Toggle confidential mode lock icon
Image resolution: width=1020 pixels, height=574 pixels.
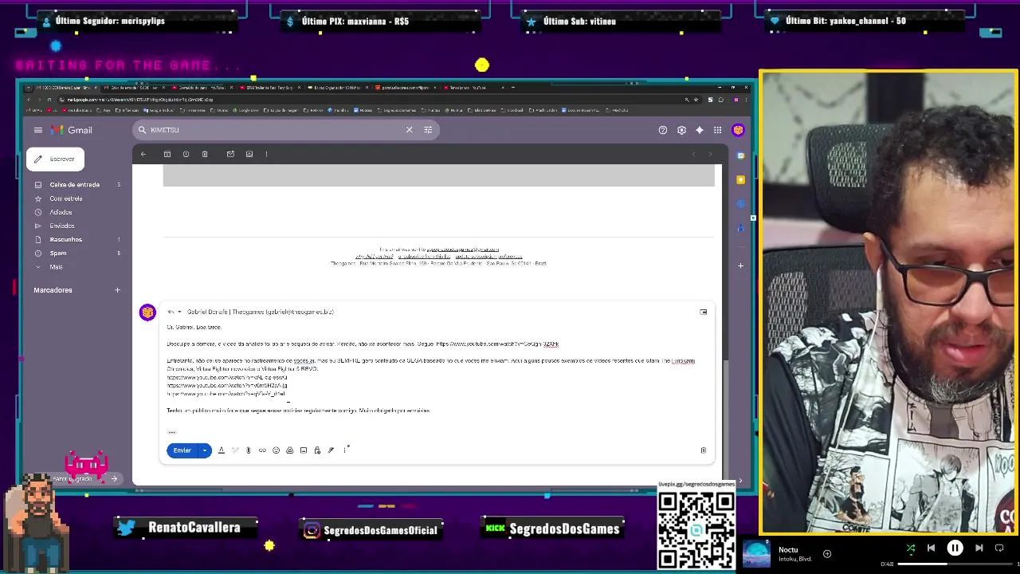[x=317, y=450]
